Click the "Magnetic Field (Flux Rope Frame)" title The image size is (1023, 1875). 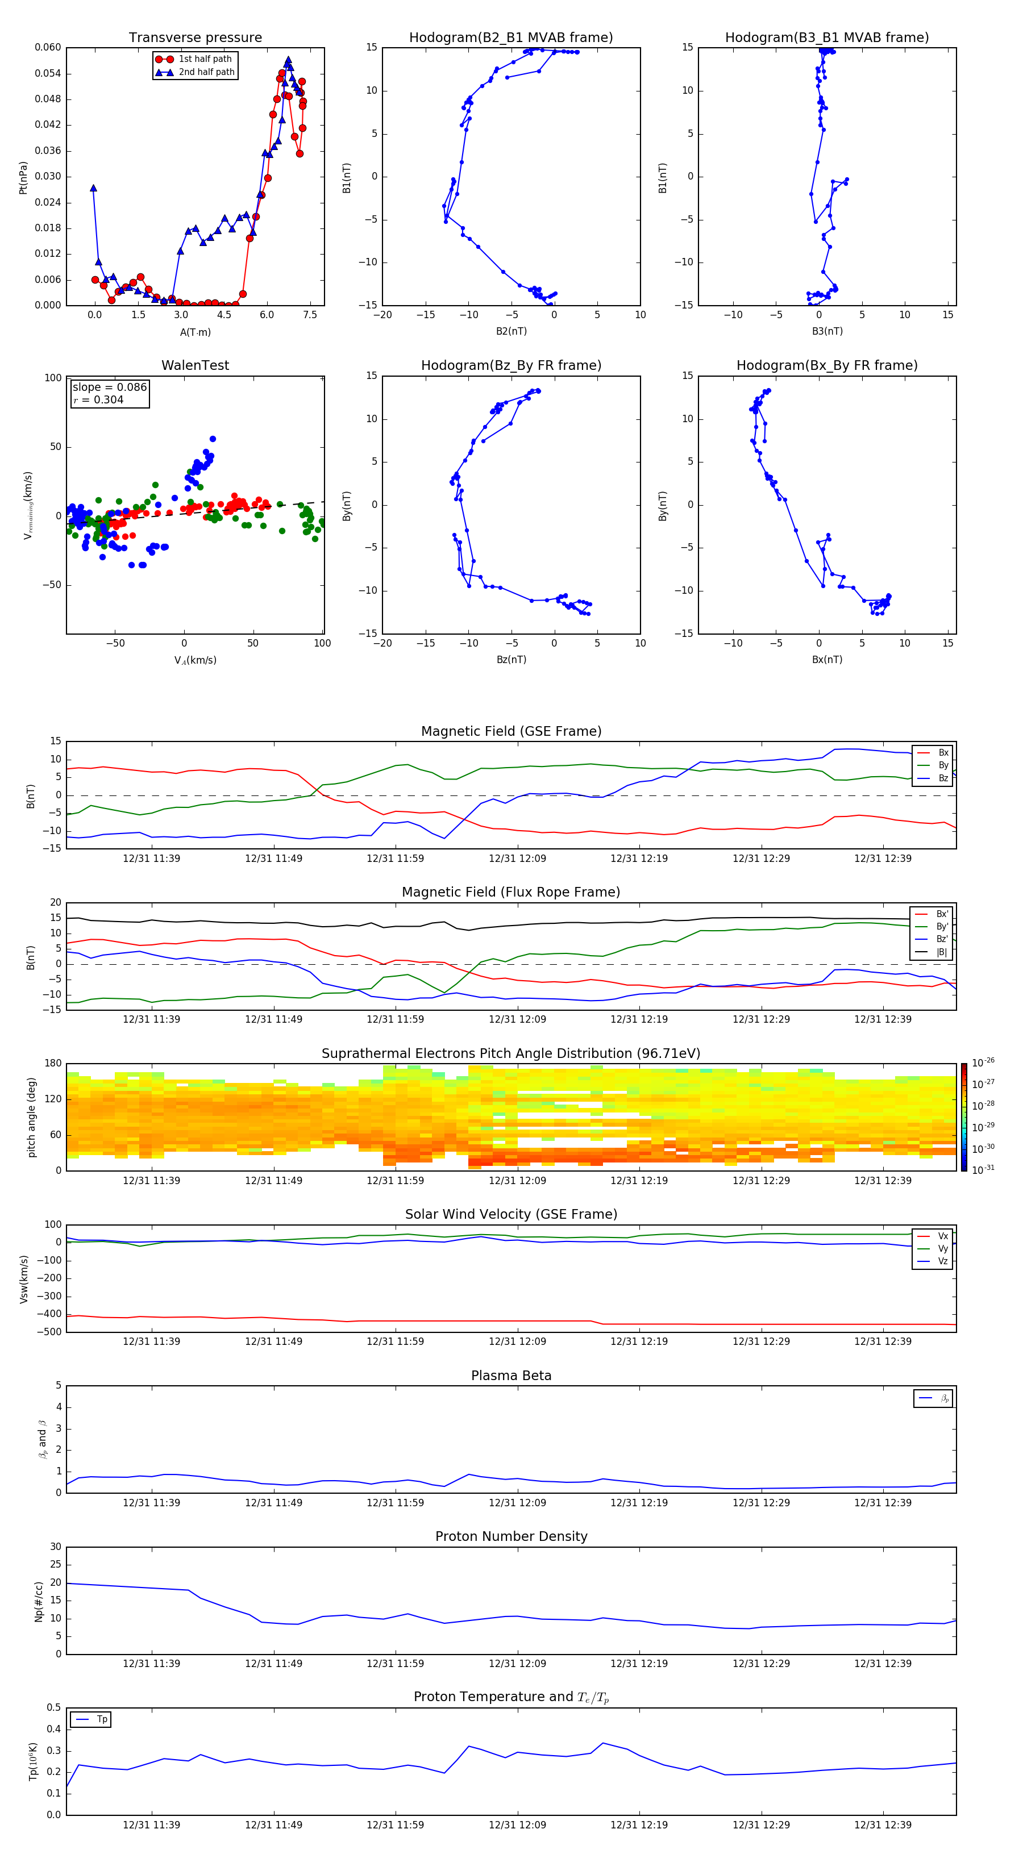click(511, 891)
